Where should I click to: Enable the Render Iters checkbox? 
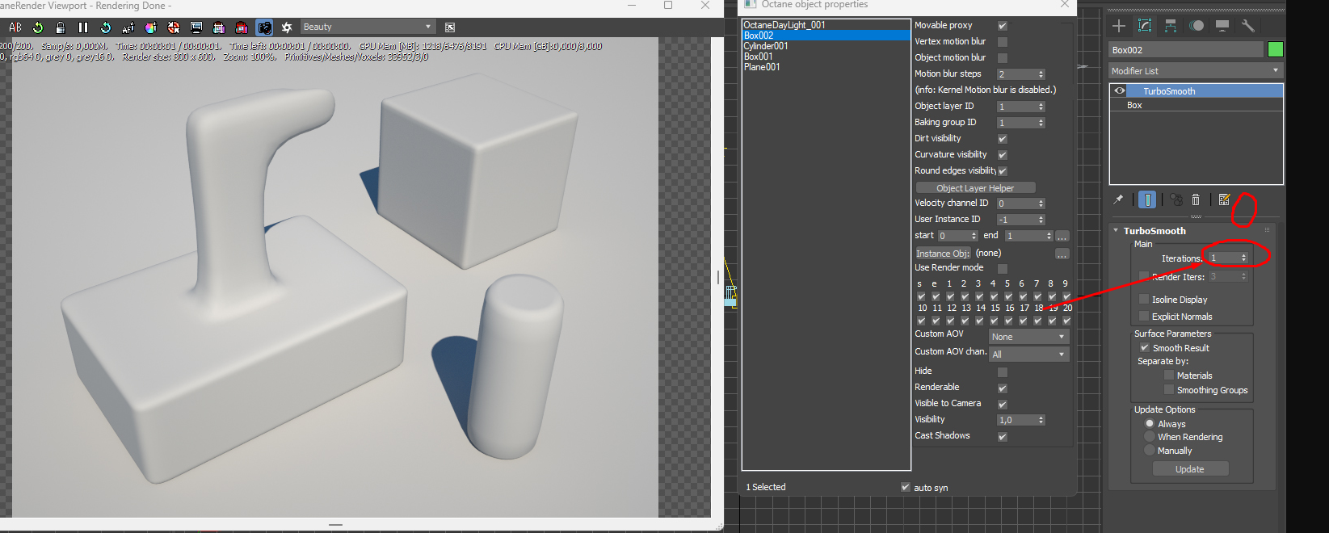[x=1144, y=276]
